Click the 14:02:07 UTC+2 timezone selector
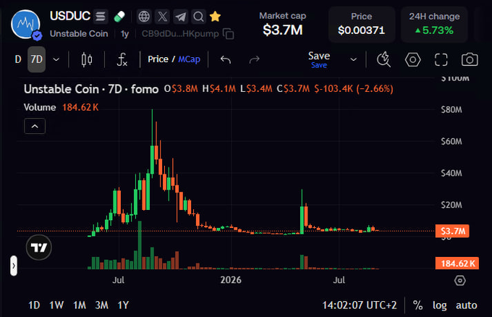 point(360,305)
